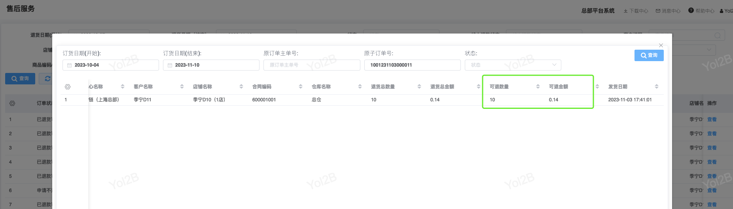Sort the dialog table by 可退数量
733x209 pixels.
[538, 87]
